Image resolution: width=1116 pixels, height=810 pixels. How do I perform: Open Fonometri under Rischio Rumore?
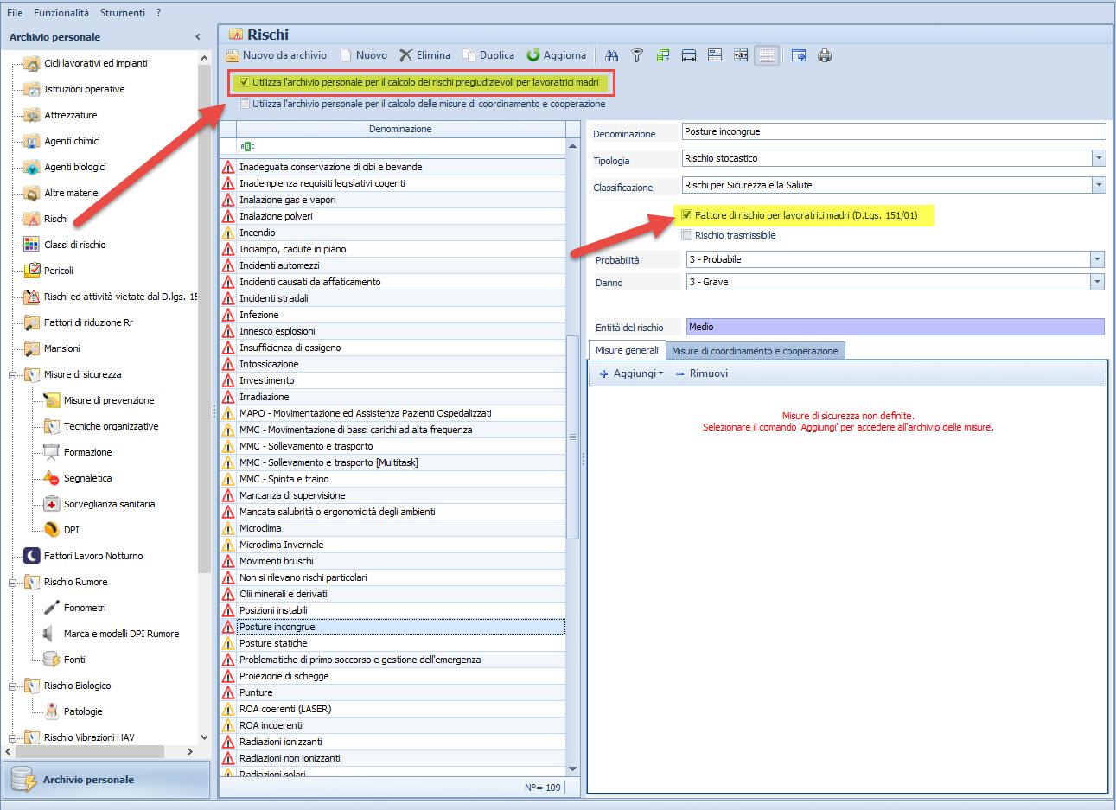tap(85, 608)
